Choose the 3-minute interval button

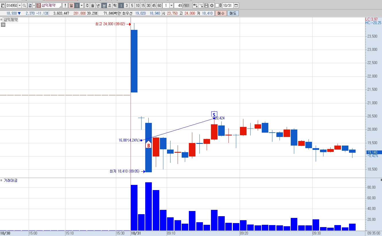point(127,5)
